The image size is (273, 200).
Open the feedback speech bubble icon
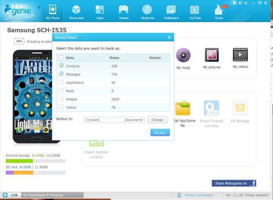[x=240, y=3]
